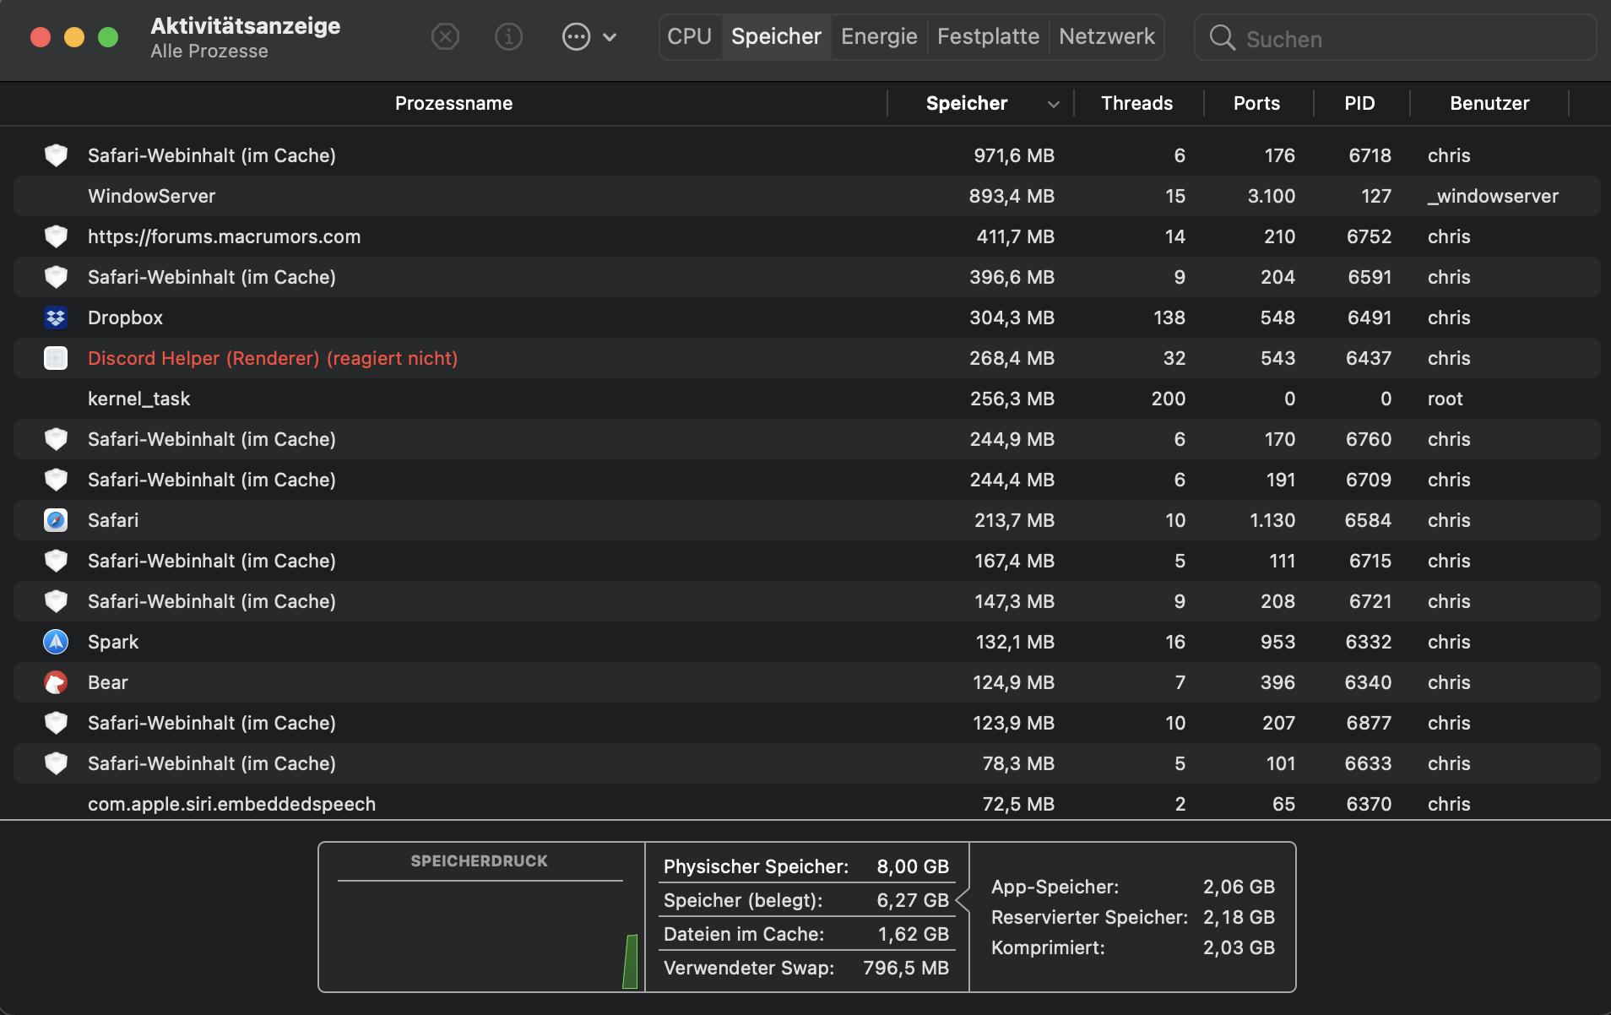Open process info with the (i) icon
This screenshot has width=1611, height=1015.
[x=508, y=37]
